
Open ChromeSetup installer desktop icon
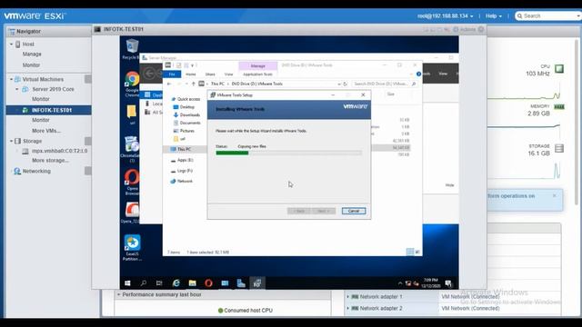pos(132,149)
